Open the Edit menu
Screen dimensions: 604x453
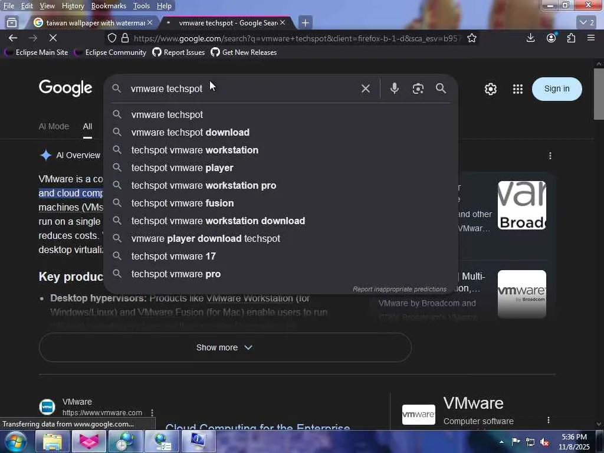tap(27, 6)
